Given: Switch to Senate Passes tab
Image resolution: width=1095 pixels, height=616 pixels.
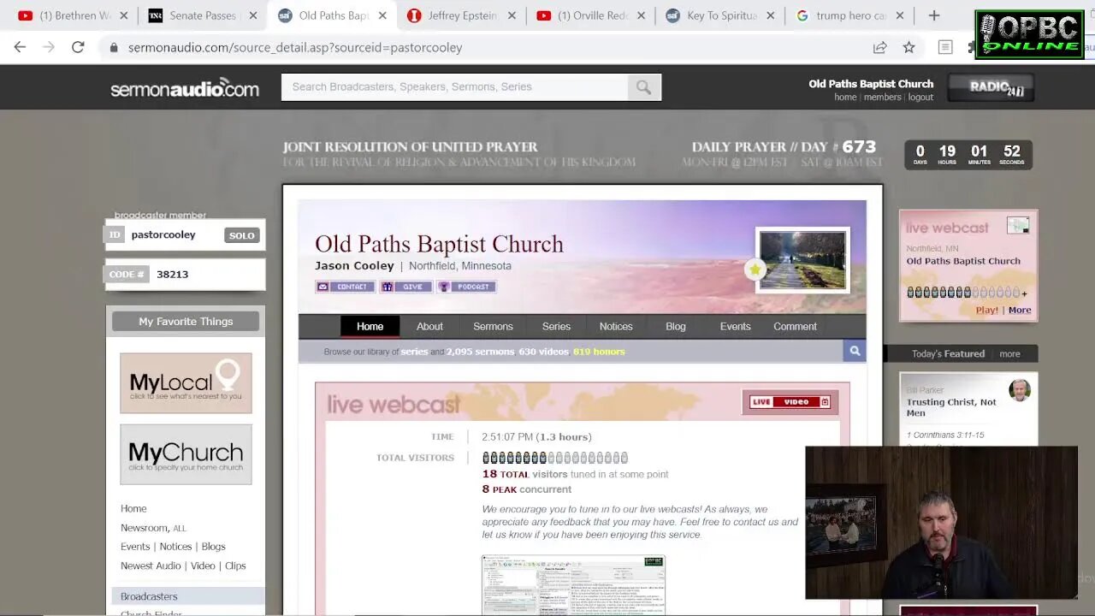Looking at the screenshot, I should [x=204, y=15].
